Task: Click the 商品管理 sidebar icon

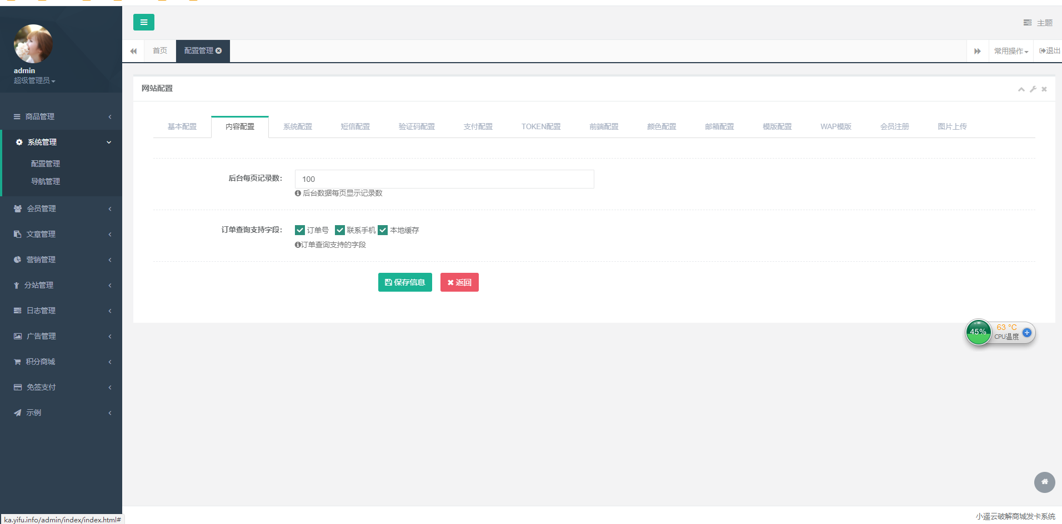Action: [x=16, y=116]
